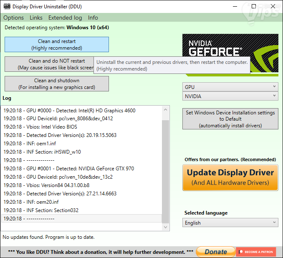The height and width of the screenshot is (258, 283).
Task: Open the Info menu
Action: tap(93, 18)
